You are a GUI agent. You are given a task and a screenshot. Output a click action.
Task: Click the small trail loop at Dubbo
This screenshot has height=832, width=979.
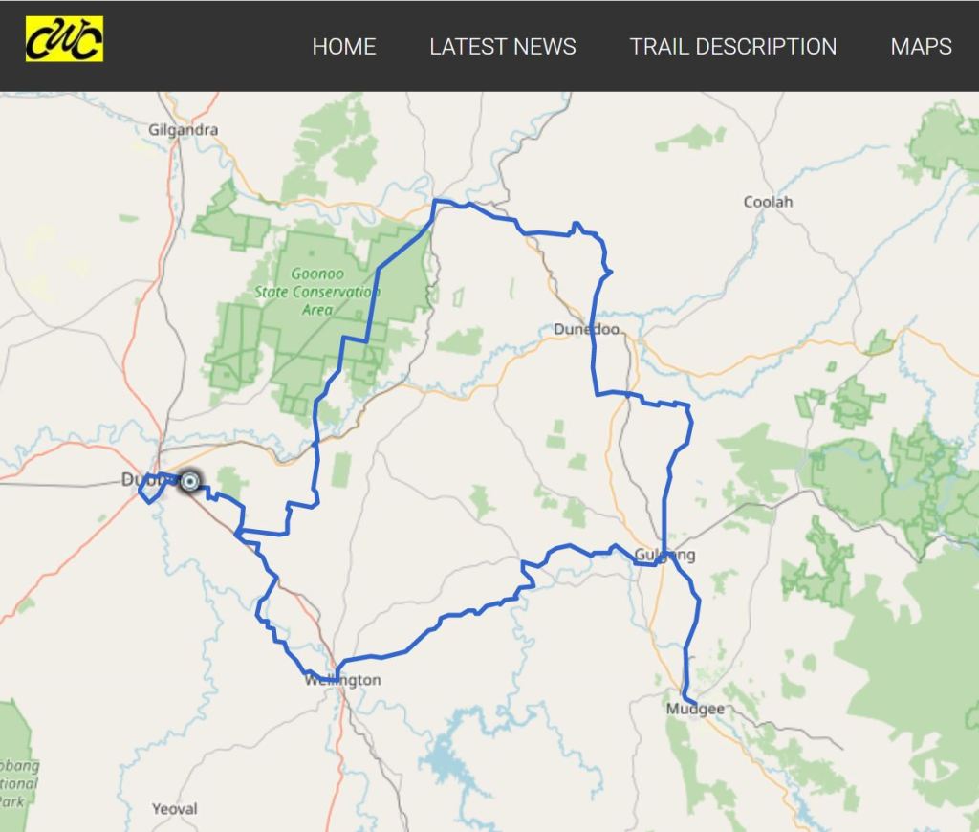[150, 491]
